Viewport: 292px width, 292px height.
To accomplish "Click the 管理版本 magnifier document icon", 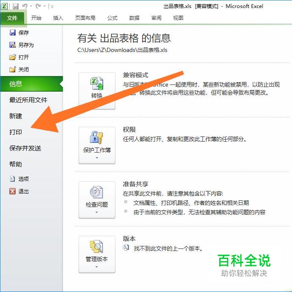I will (96, 246).
